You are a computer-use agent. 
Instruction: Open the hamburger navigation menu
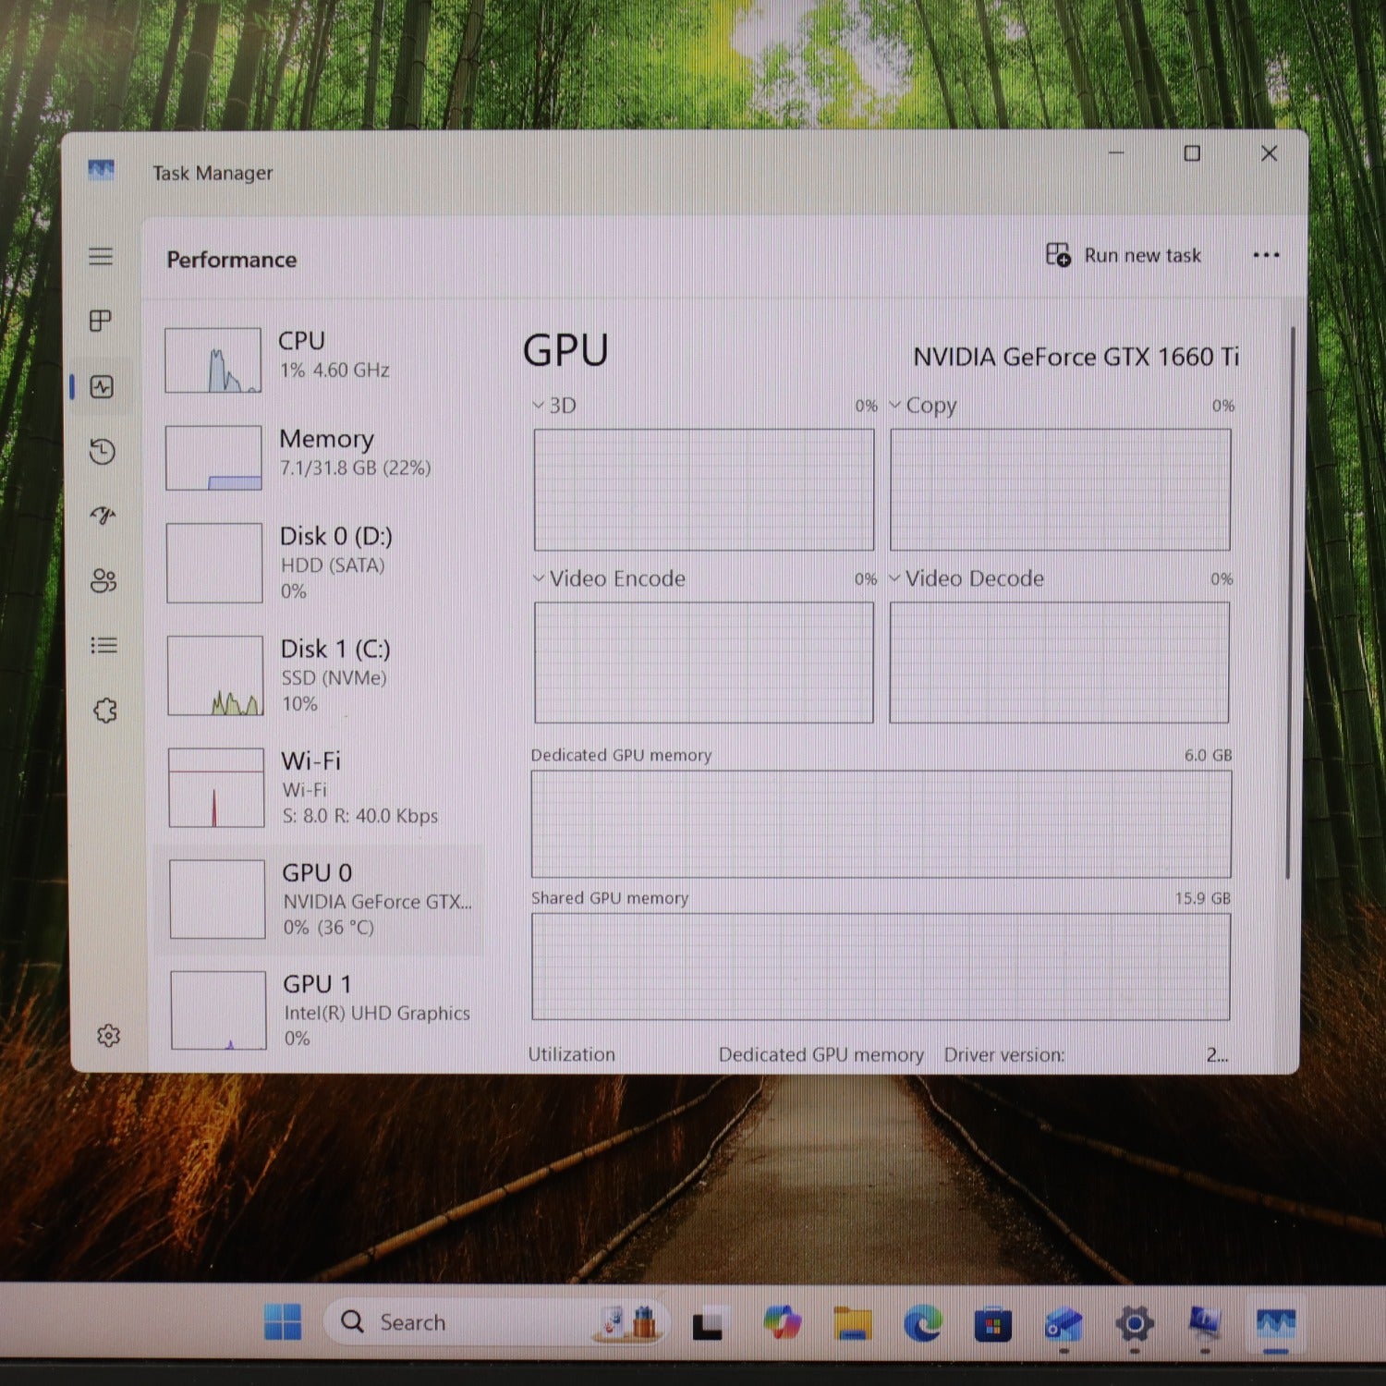point(101,256)
